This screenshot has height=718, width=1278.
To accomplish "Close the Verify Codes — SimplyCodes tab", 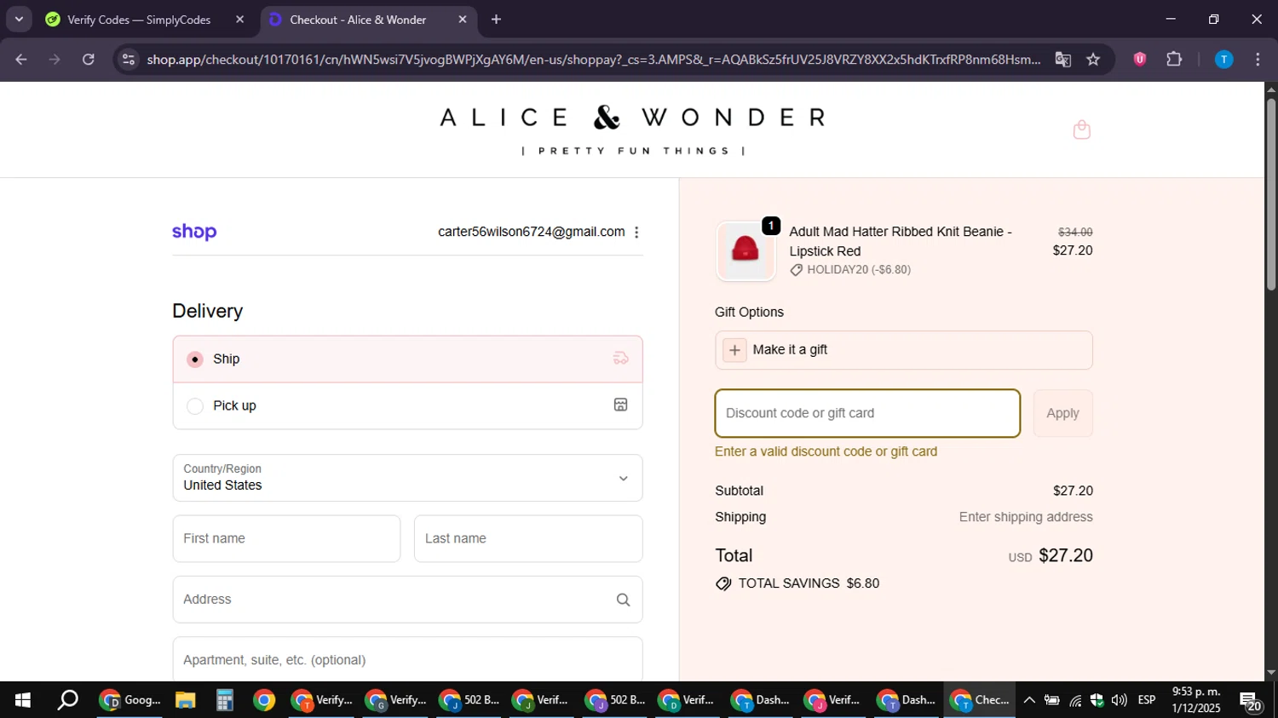I will coord(239,20).
